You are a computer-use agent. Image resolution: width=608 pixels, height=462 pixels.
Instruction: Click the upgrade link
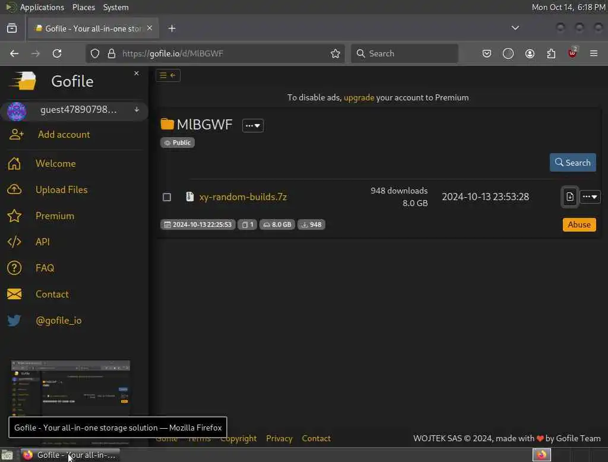pos(359,97)
